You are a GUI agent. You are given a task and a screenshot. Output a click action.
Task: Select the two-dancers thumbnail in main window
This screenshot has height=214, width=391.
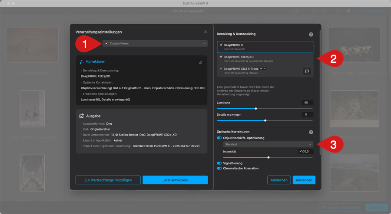point(33,109)
